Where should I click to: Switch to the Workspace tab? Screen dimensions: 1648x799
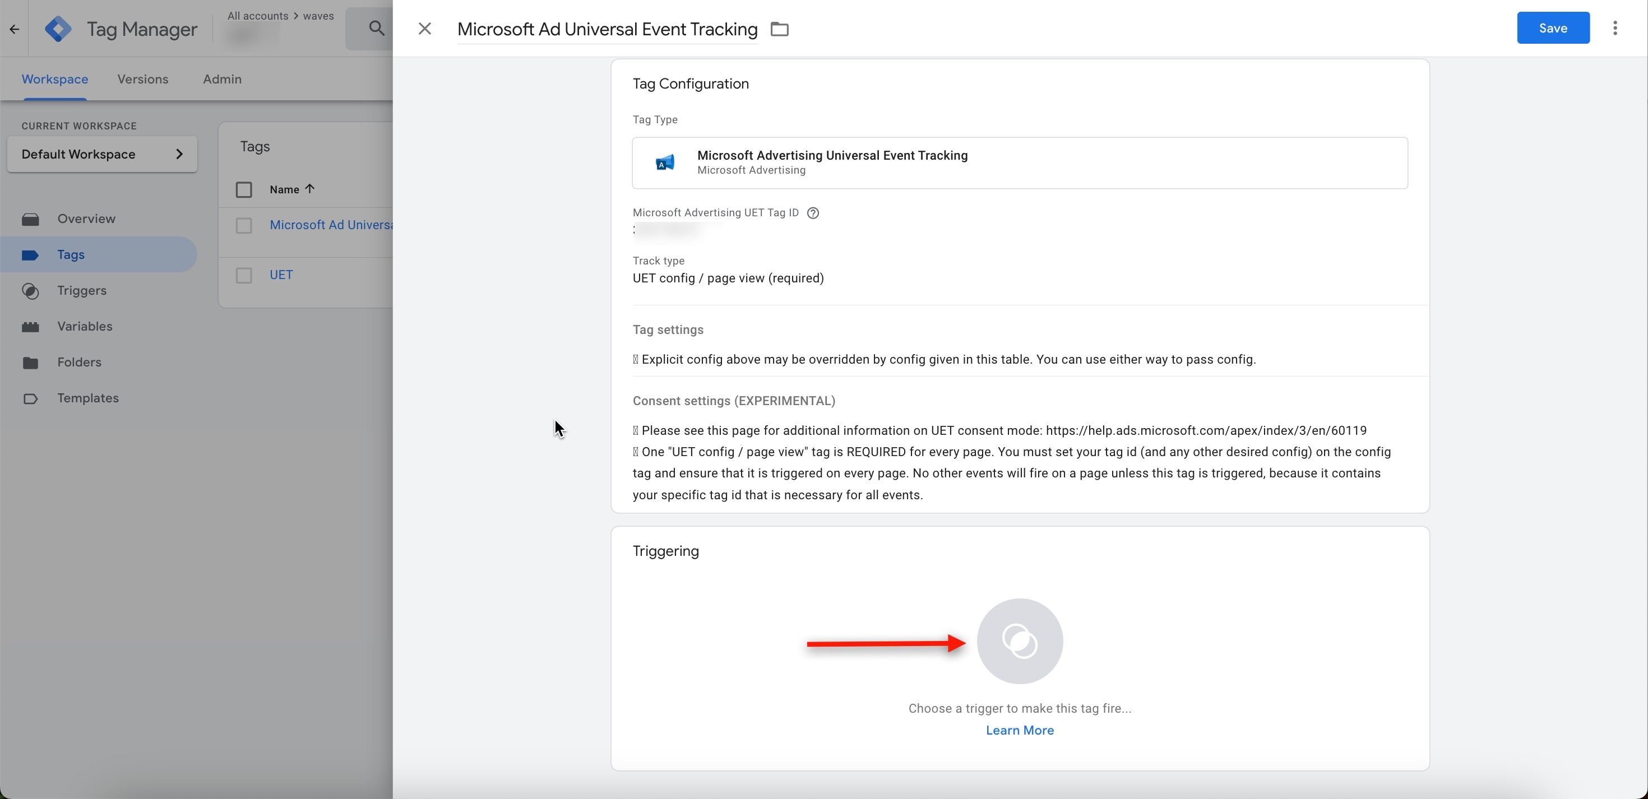55,80
